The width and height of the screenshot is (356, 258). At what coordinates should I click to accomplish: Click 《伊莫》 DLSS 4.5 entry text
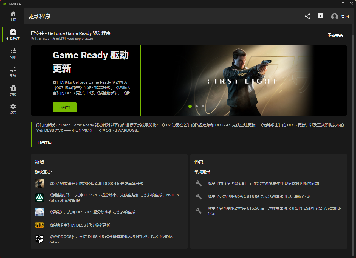click(92, 212)
